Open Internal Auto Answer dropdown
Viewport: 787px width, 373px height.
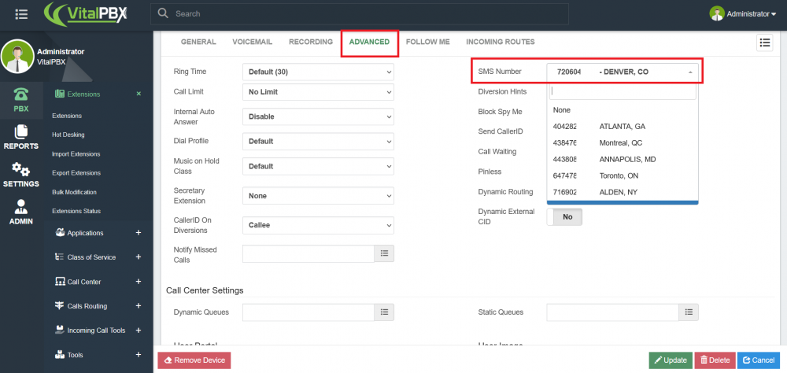(x=318, y=116)
